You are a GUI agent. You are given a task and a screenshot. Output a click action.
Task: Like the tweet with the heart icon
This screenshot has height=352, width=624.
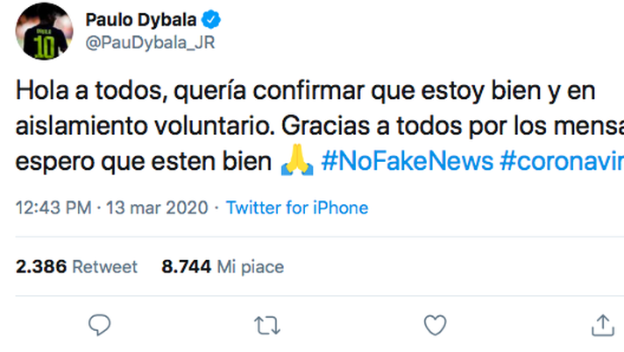pyautogui.click(x=435, y=327)
